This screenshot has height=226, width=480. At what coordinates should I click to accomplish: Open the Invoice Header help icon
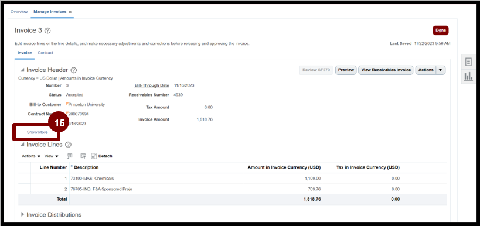pyautogui.click(x=74, y=70)
